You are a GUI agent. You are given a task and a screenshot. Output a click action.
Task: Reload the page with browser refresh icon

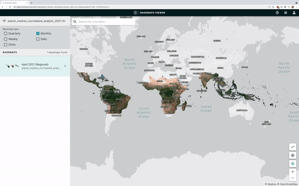coord(10,7)
